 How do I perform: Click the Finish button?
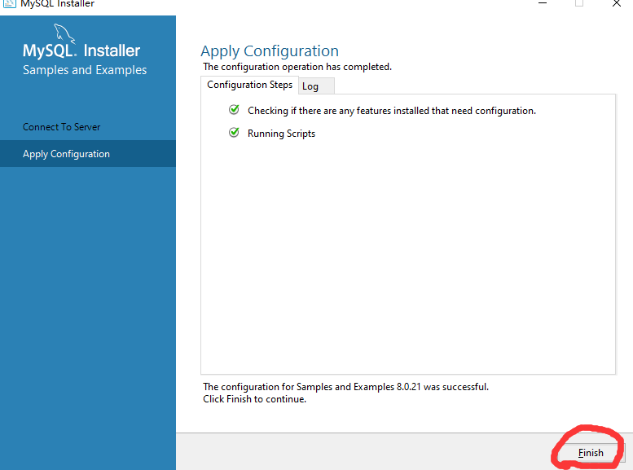pos(591,453)
